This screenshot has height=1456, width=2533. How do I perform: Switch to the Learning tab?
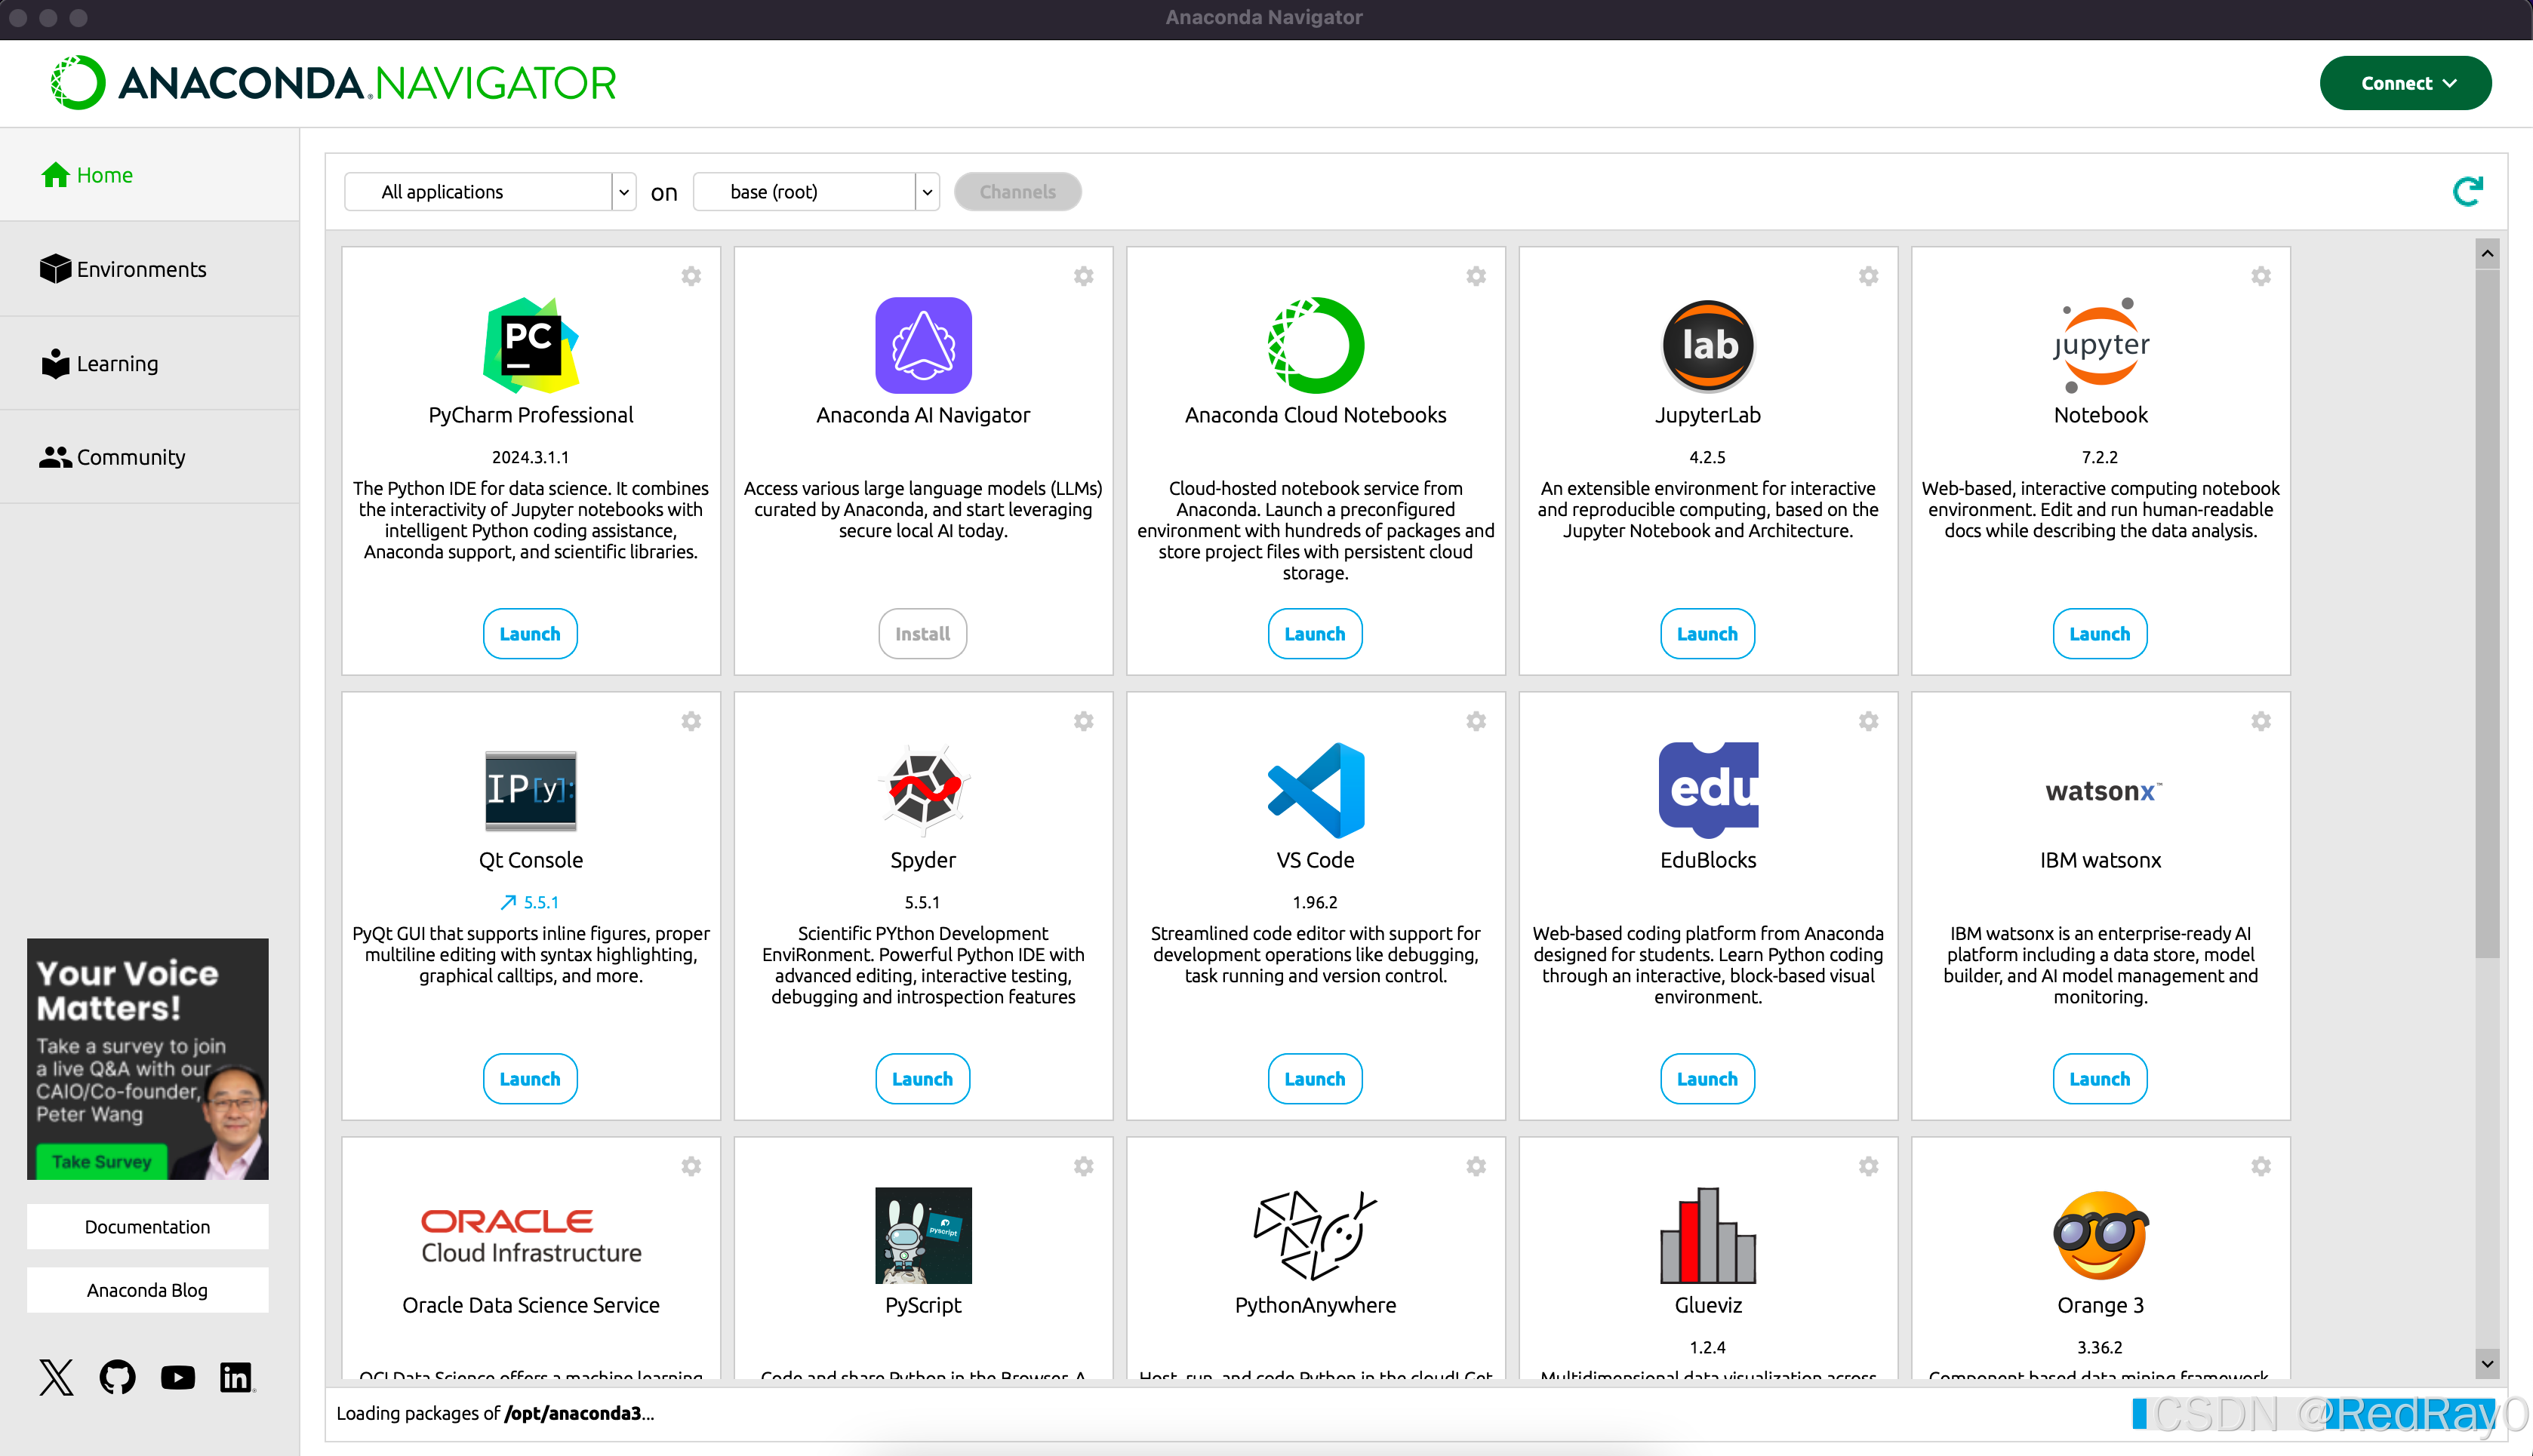pos(150,363)
